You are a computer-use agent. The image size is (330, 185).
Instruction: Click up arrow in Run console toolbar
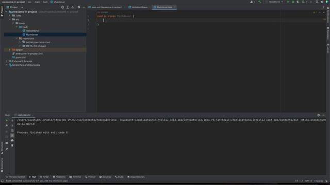12,121
